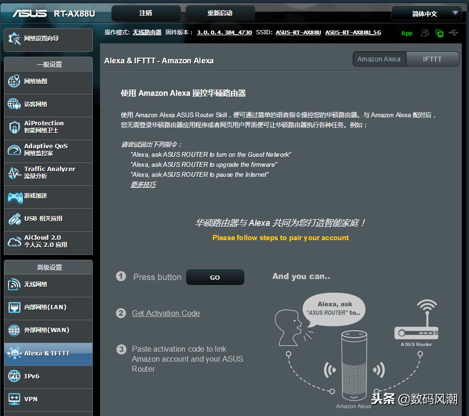Click the ASUS-RT-AX88U SSID link
Image resolution: width=469 pixels, height=416 pixels.
pyautogui.click(x=298, y=32)
